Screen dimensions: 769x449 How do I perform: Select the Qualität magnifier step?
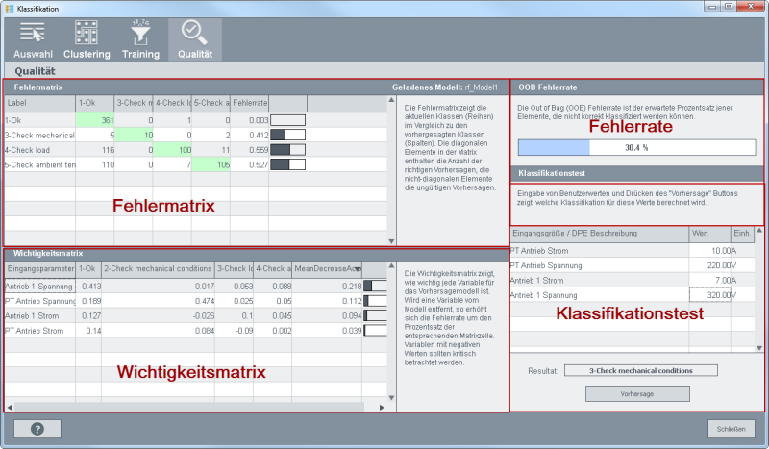point(194,39)
